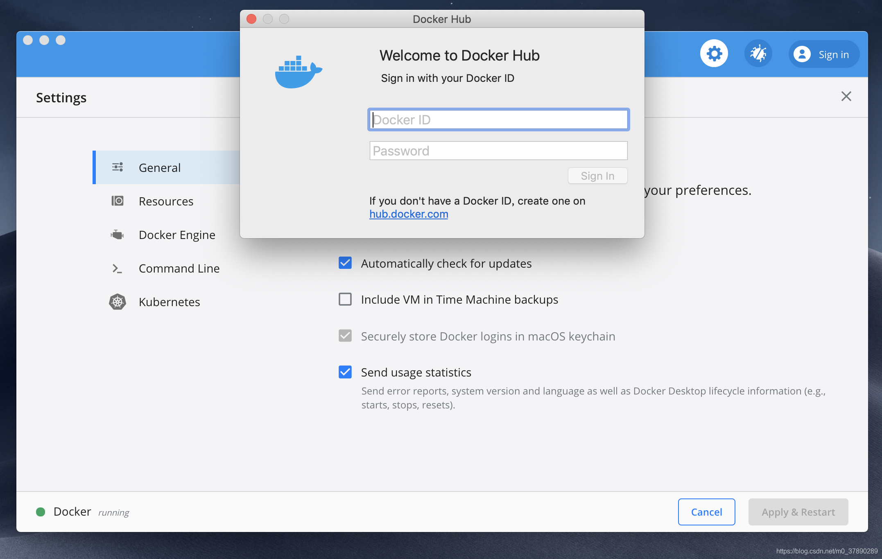Viewport: 882px width, 559px height.
Task: Select the Kubernetes sidebar icon
Action: [x=118, y=302]
